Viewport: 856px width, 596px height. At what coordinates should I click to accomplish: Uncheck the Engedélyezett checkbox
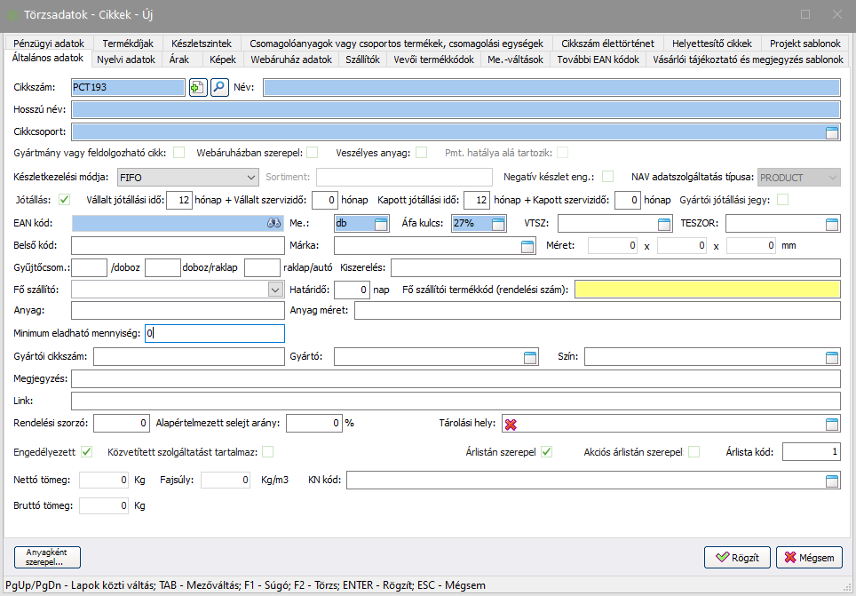coord(86,452)
